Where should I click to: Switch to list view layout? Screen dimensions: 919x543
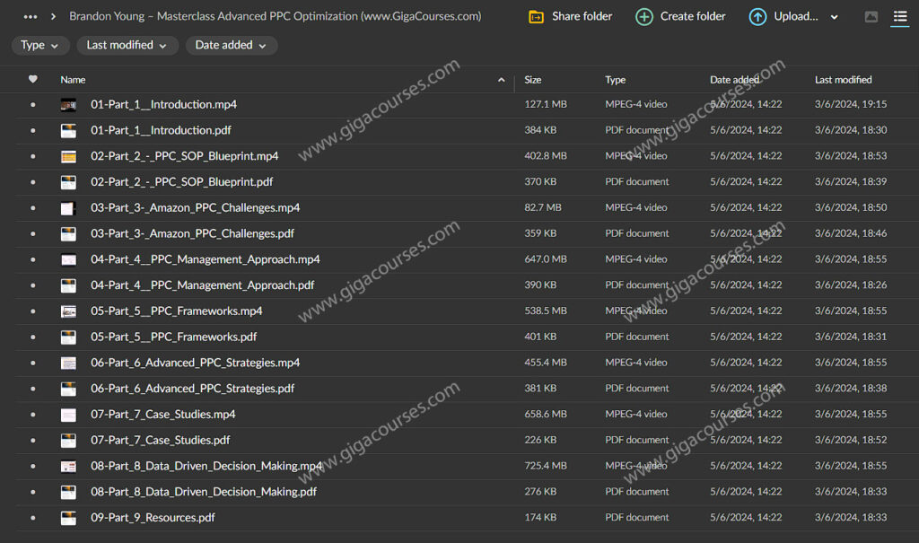pyautogui.click(x=900, y=16)
